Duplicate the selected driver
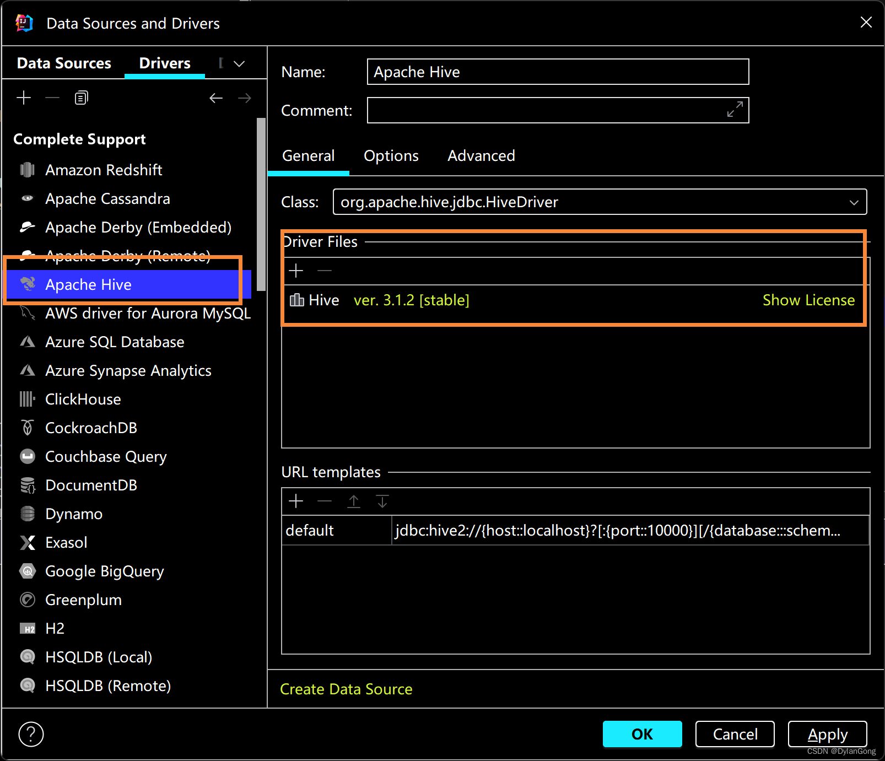This screenshot has height=761, width=885. point(81,98)
